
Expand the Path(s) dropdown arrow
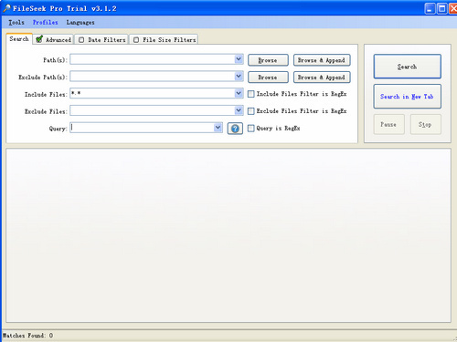(239, 59)
